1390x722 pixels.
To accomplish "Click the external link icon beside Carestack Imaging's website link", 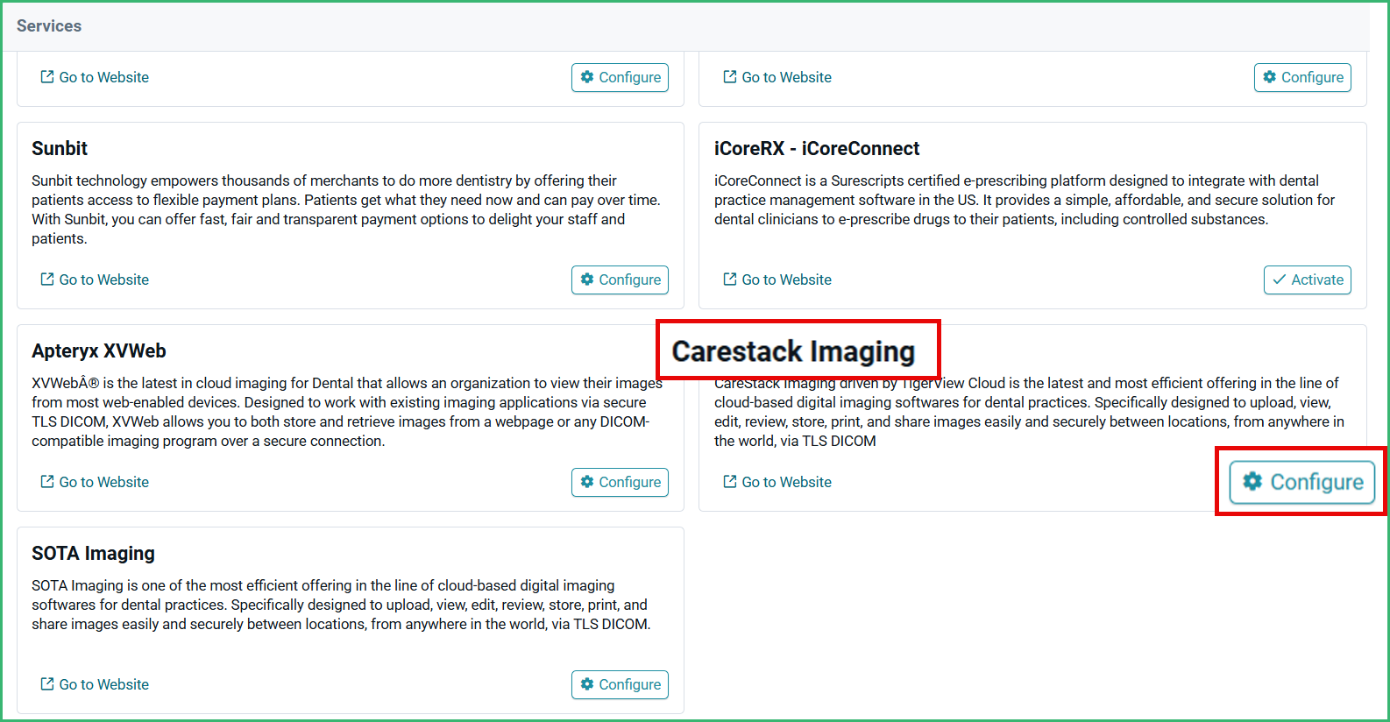I will (x=729, y=481).
